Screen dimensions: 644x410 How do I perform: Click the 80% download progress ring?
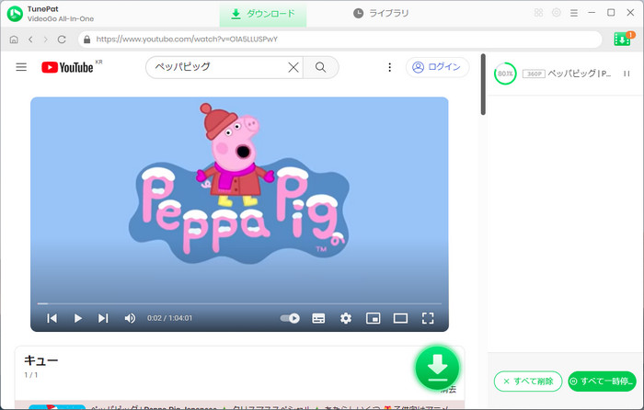pos(505,74)
